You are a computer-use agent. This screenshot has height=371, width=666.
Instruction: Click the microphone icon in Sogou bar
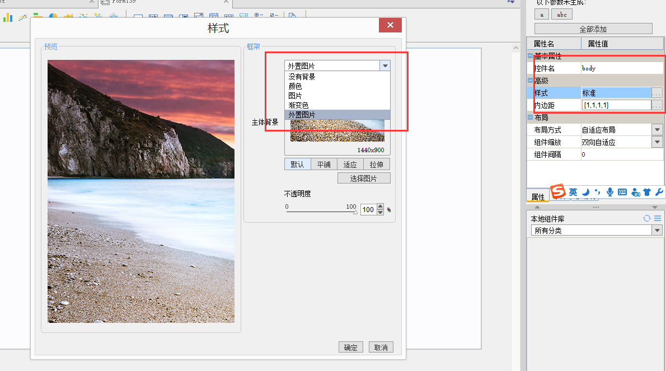[x=609, y=192]
